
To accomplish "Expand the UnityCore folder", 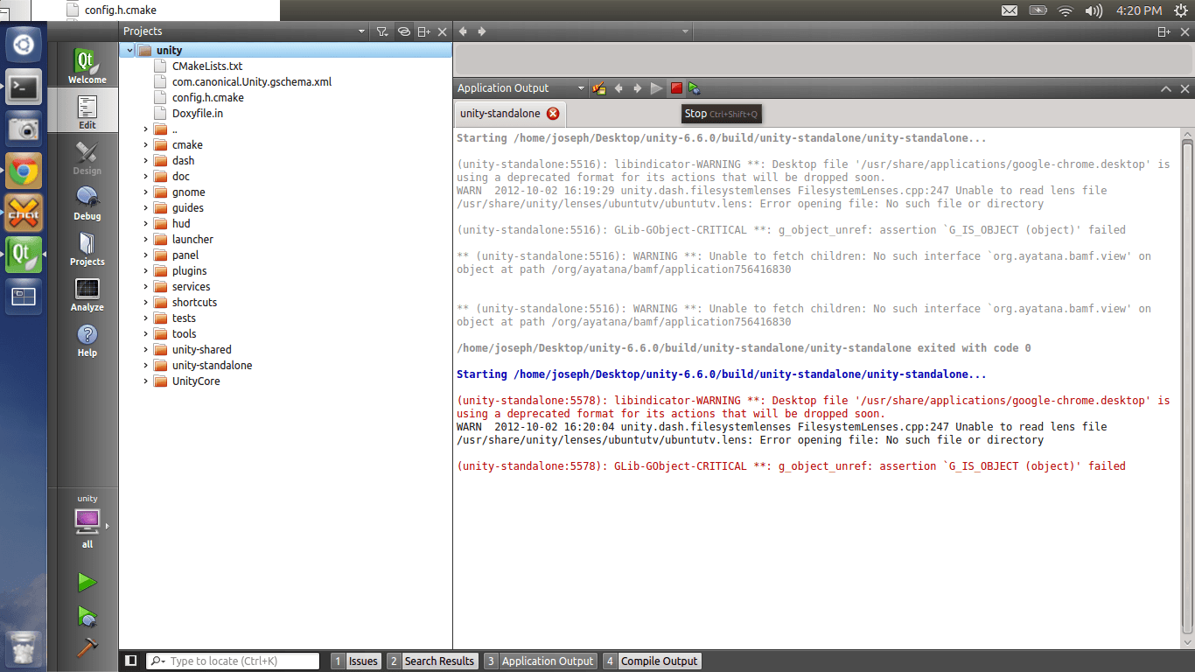I will [146, 381].
